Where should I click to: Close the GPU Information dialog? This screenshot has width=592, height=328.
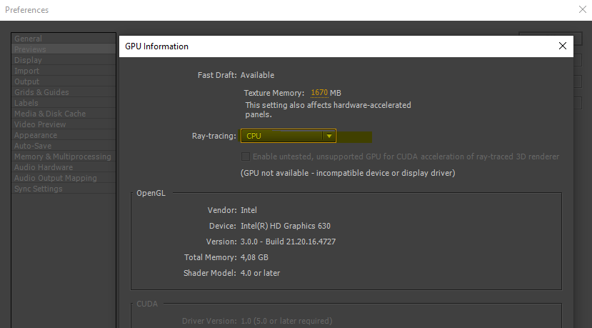point(563,46)
